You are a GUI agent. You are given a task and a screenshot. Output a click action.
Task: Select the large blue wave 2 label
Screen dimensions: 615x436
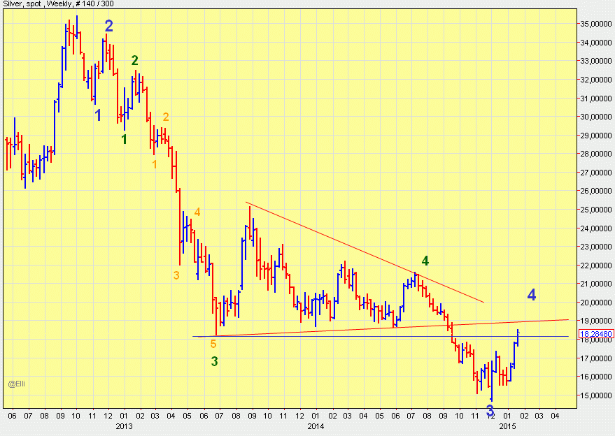109,27
